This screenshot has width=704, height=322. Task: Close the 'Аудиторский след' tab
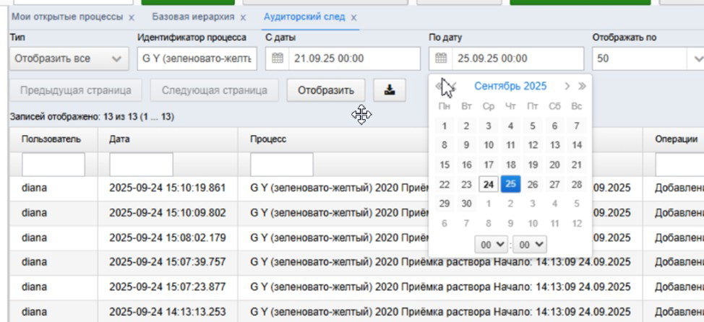[x=353, y=18]
